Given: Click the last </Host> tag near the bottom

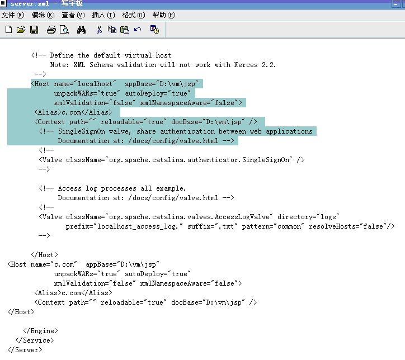Looking at the screenshot, I should pyautogui.click(x=21, y=312).
